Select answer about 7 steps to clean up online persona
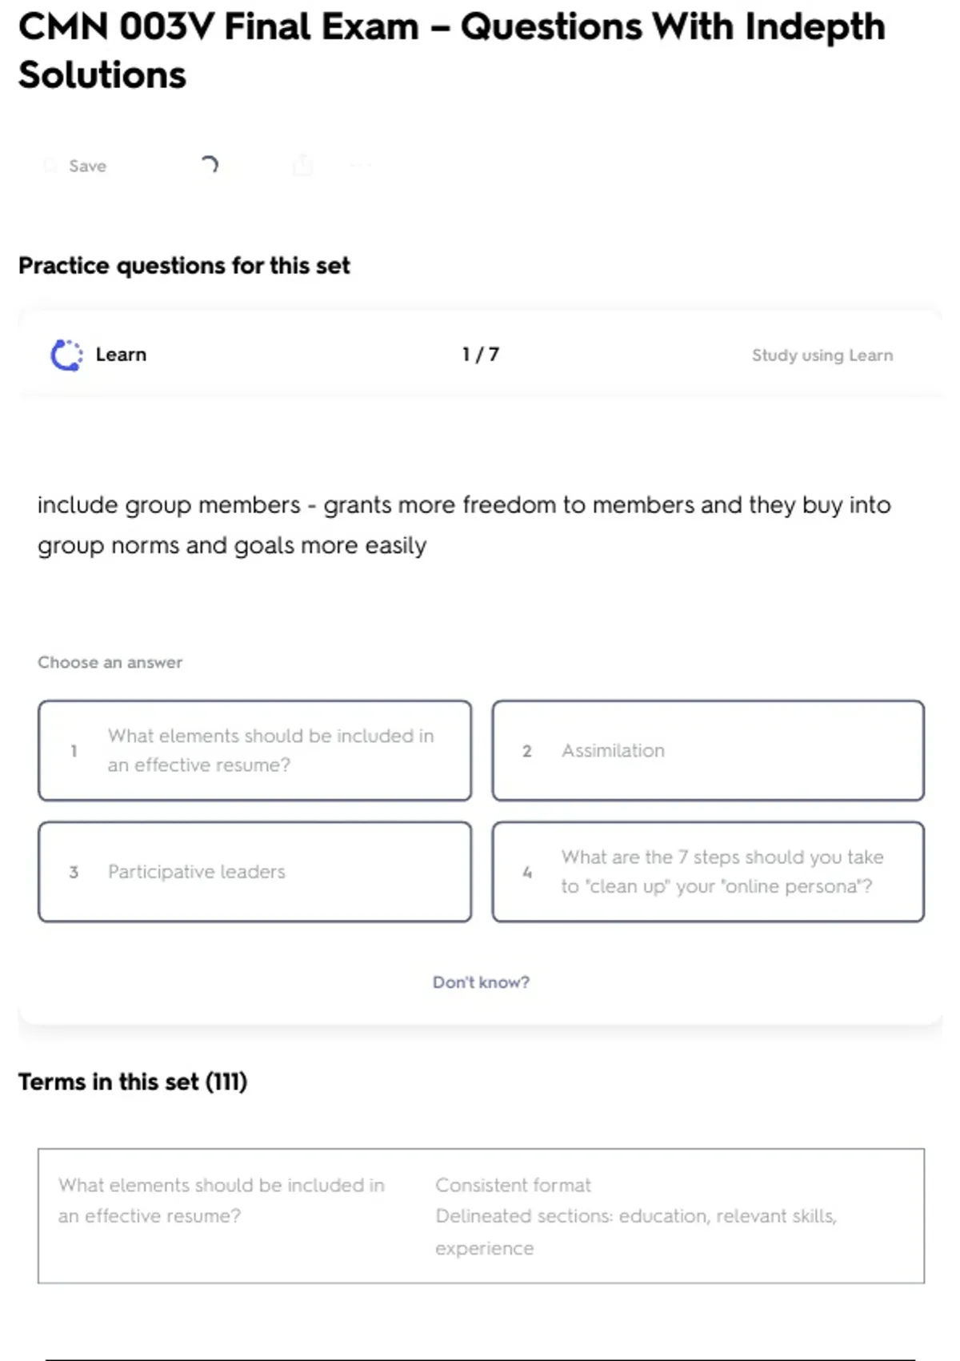Viewport: 960px width, 1361px height. [x=708, y=871]
